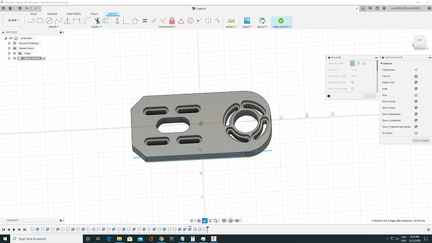The image size is (432, 243).
Task: Apply the Midpoint triangle constraint
Action: tap(181, 21)
